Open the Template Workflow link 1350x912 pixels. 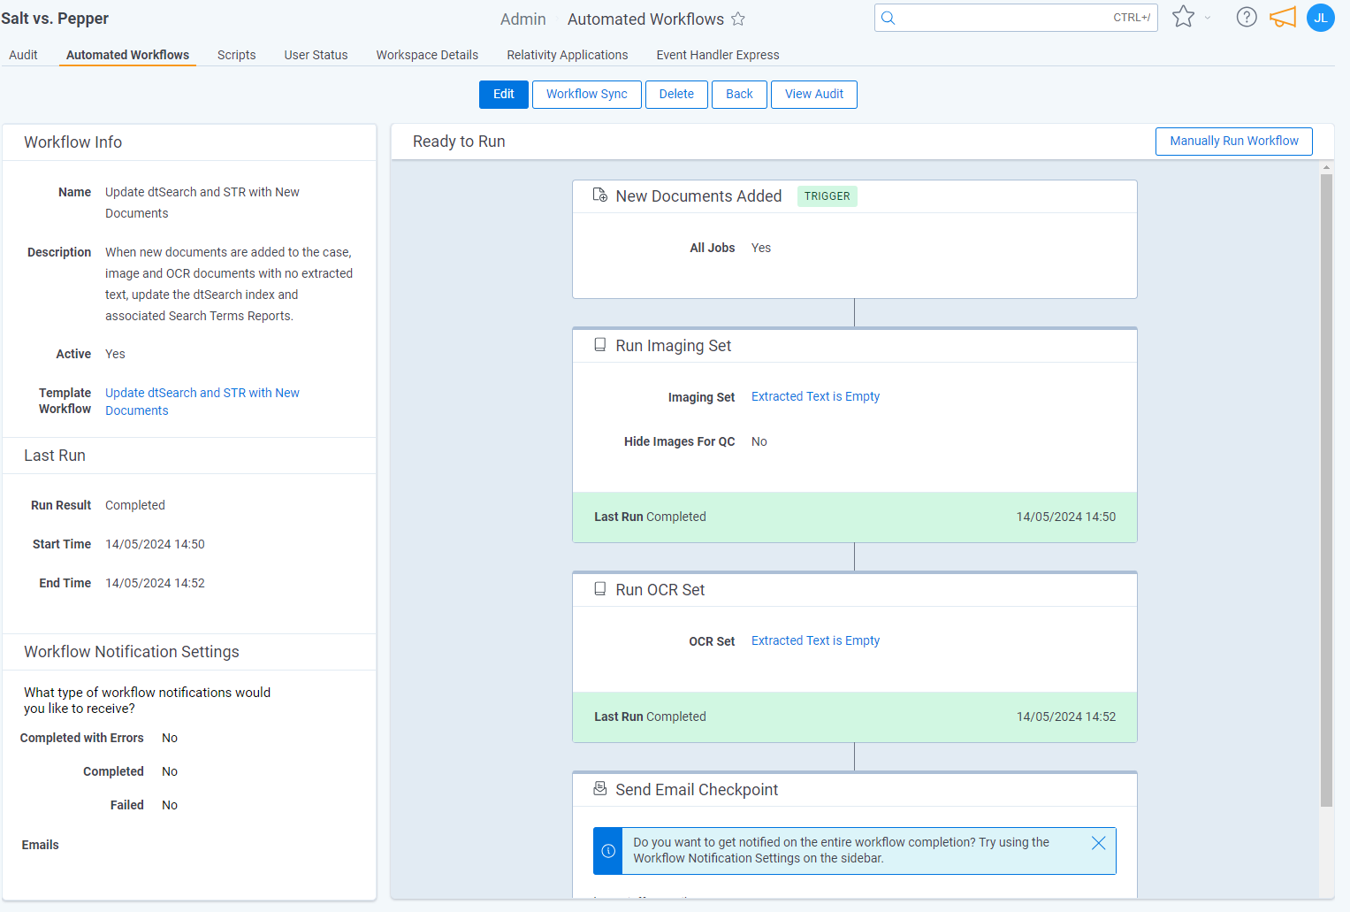click(202, 402)
